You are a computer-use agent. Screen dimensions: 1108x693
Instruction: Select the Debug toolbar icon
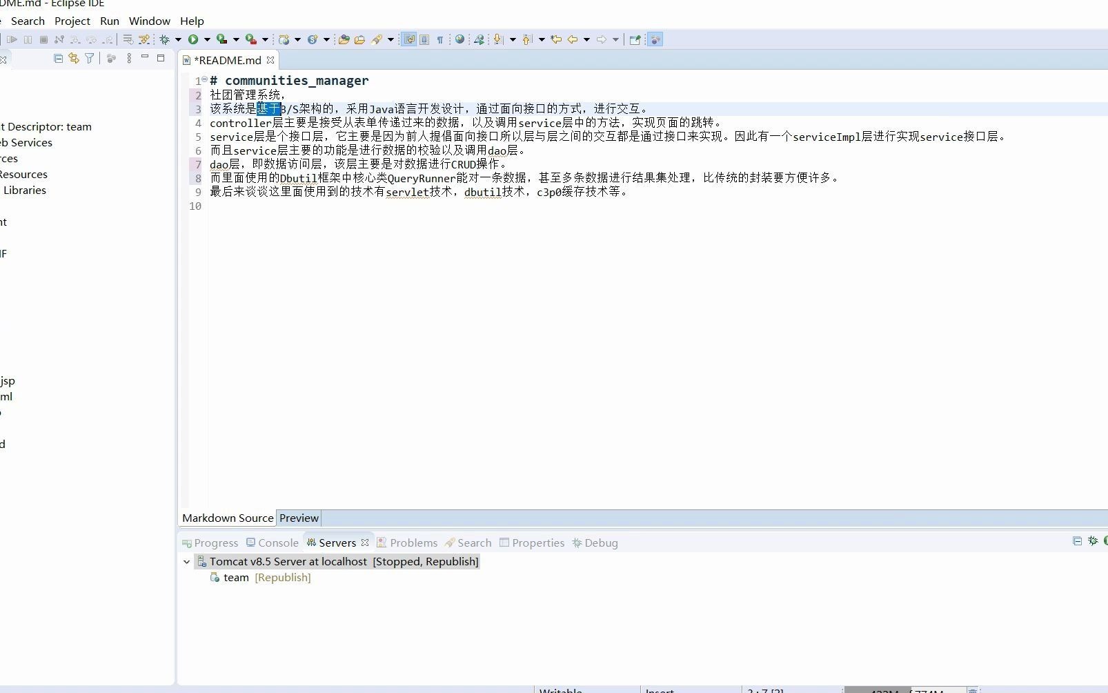(164, 39)
